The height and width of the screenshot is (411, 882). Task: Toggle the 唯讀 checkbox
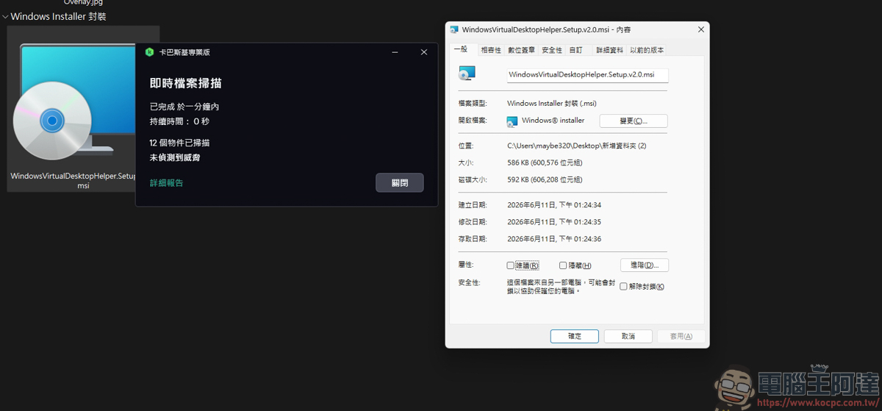point(510,265)
